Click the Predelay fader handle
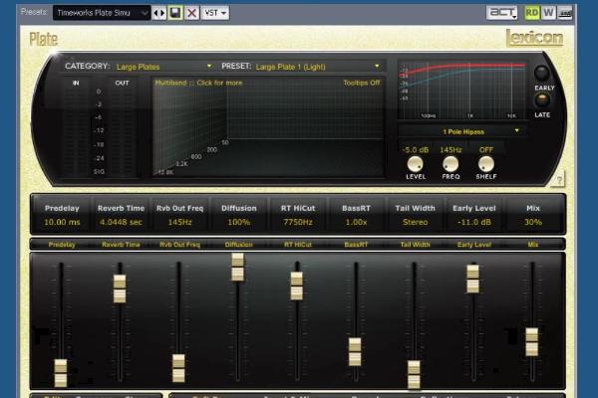 coord(61,373)
